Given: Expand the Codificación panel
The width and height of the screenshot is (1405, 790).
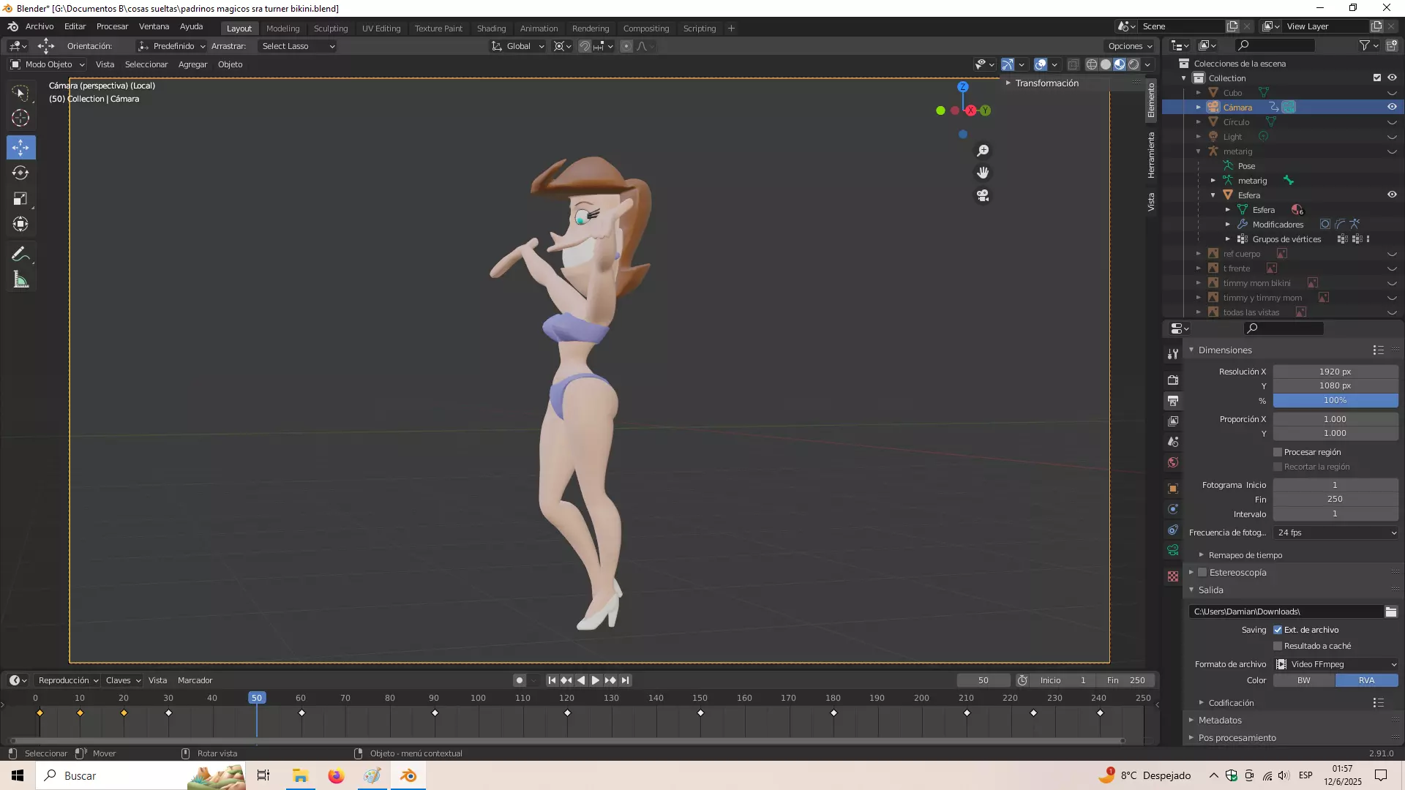Looking at the screenshot, I should coord(1231,703).
